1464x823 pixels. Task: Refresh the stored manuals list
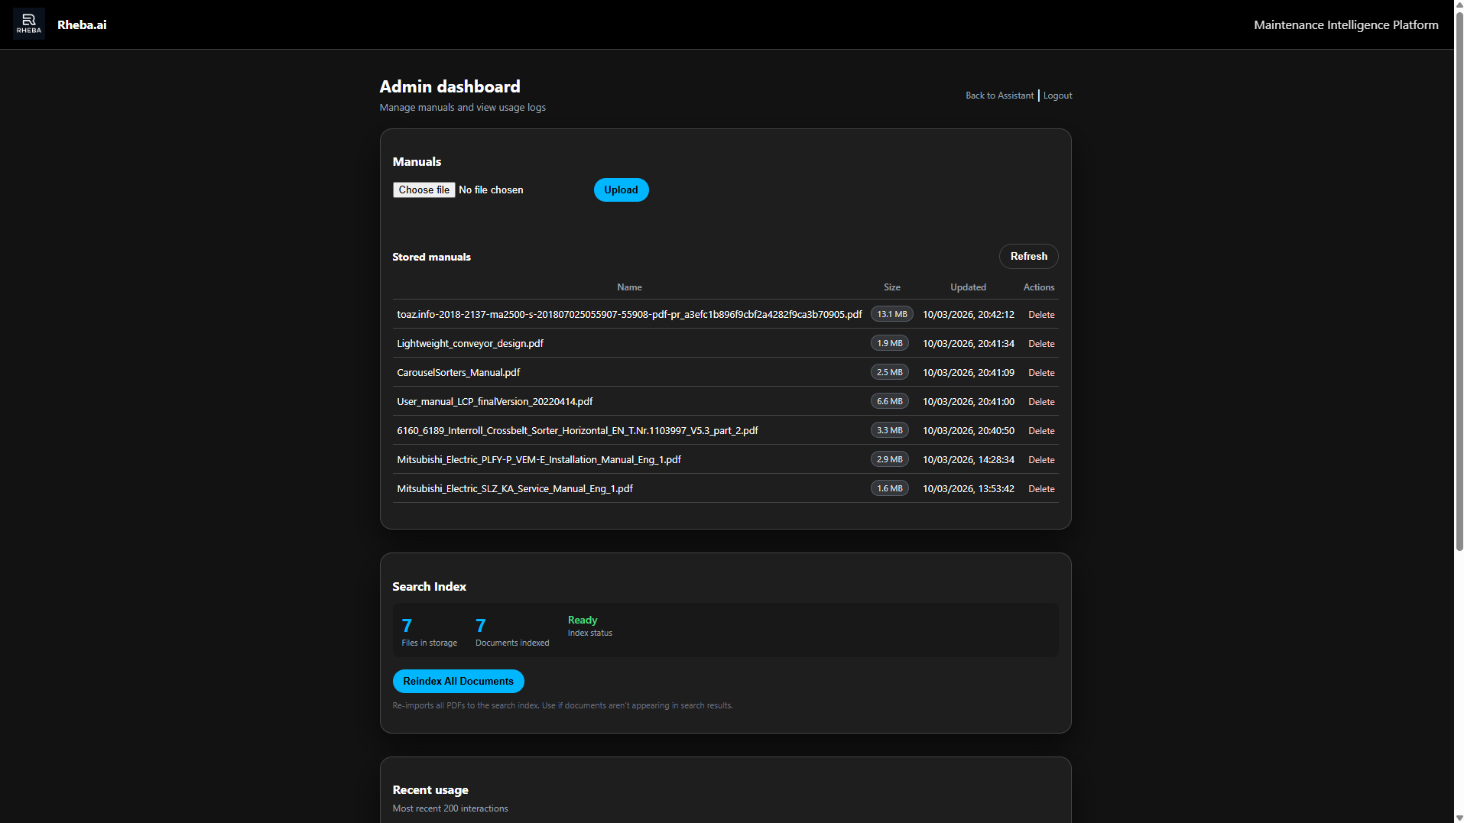pyautogui.click(x=1028, y=256)
